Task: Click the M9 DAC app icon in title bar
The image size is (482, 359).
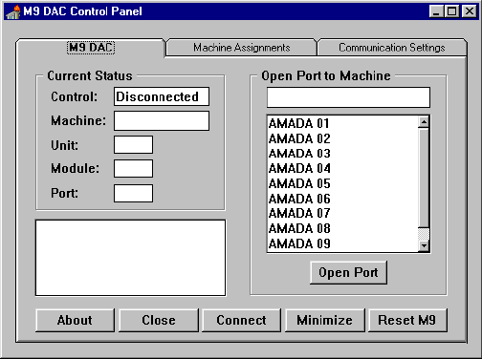Action: tap(13, 11)
